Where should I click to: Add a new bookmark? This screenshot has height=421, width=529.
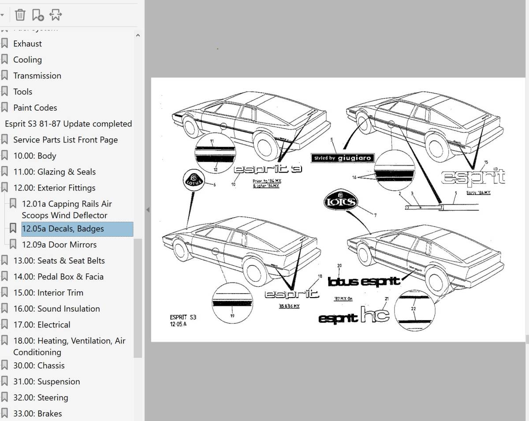[x=38, y=15]
